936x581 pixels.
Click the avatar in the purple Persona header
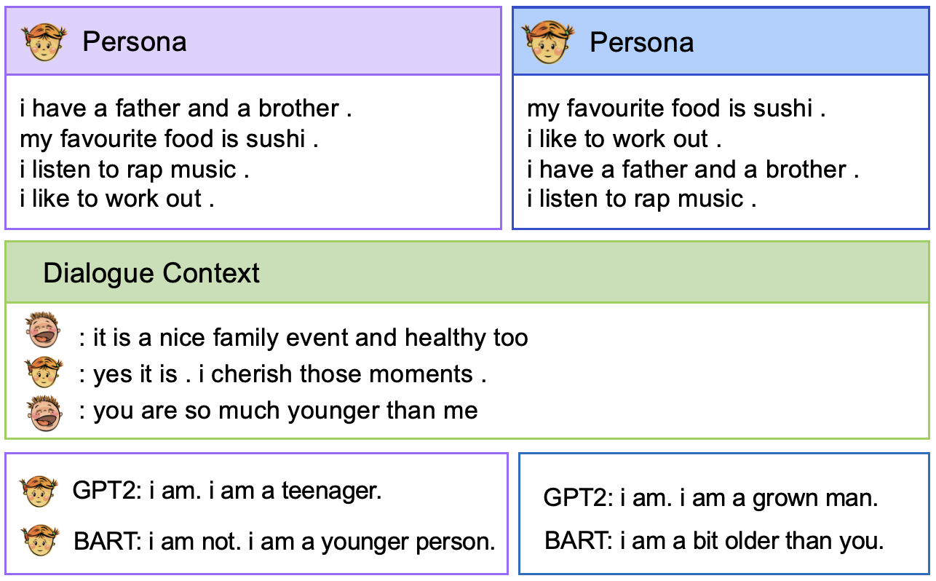(42, 42)
